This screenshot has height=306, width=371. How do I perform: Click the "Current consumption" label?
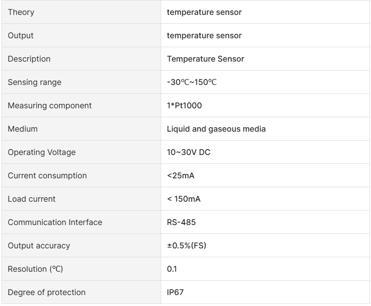[x=47, y=175]
